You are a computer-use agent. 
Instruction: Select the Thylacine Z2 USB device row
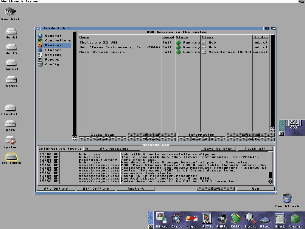(x=174, y=42)
